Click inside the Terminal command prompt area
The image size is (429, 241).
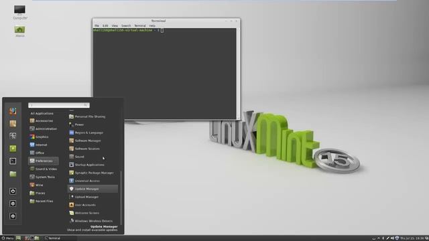(164, 74)
